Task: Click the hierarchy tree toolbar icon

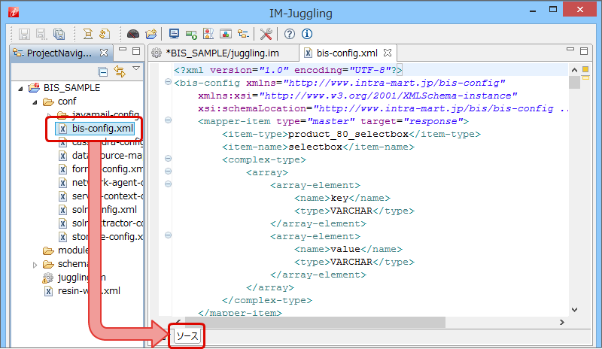Action: pos(243,34)
